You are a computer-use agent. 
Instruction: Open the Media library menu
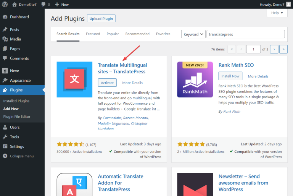click(x=15, y=39)
